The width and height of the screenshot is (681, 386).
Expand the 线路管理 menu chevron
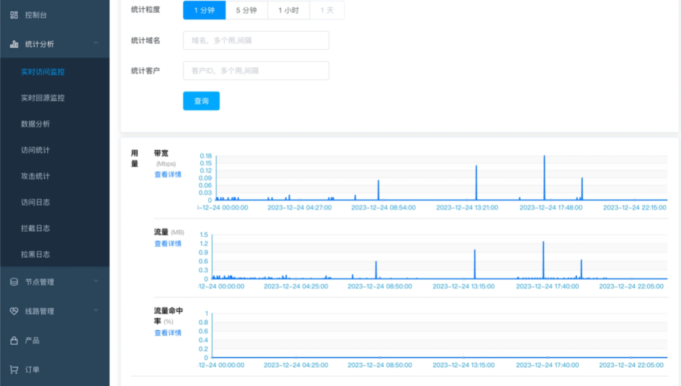pos(96,310)
